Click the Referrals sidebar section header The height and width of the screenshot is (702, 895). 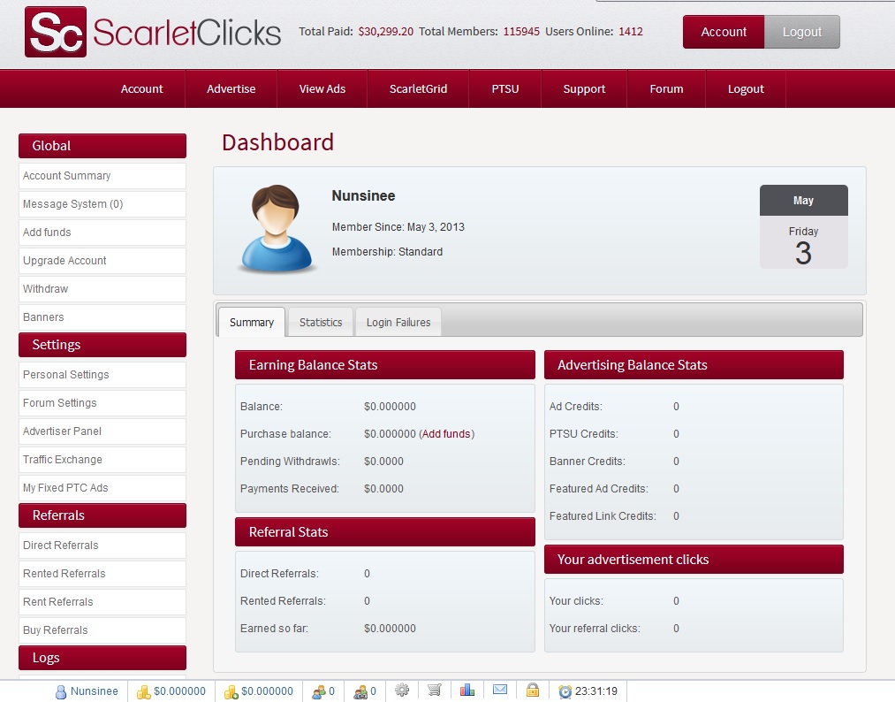(102, 515)
